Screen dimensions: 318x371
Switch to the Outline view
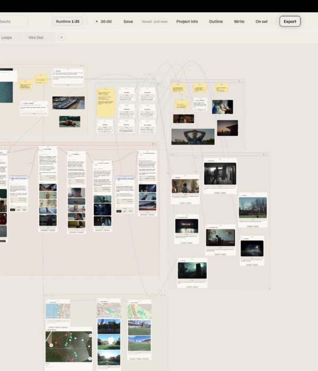click(216, 22)
